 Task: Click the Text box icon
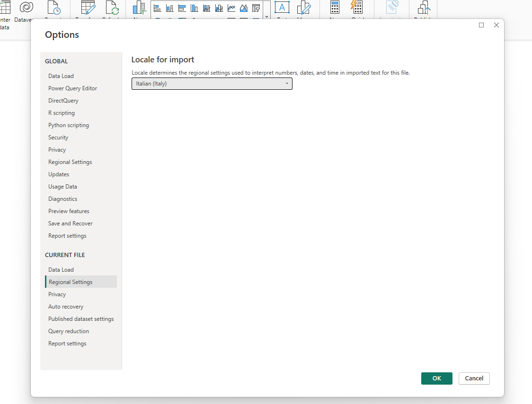282,8
